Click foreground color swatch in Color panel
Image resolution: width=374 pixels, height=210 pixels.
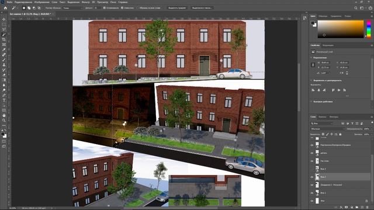pyautogui.click(x=313, y=23)
